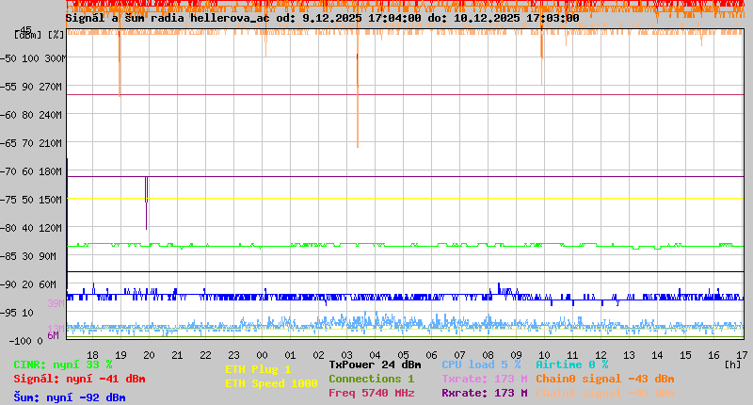
Task: Click the CPU load 5 % legend
Action: [481, 364]
